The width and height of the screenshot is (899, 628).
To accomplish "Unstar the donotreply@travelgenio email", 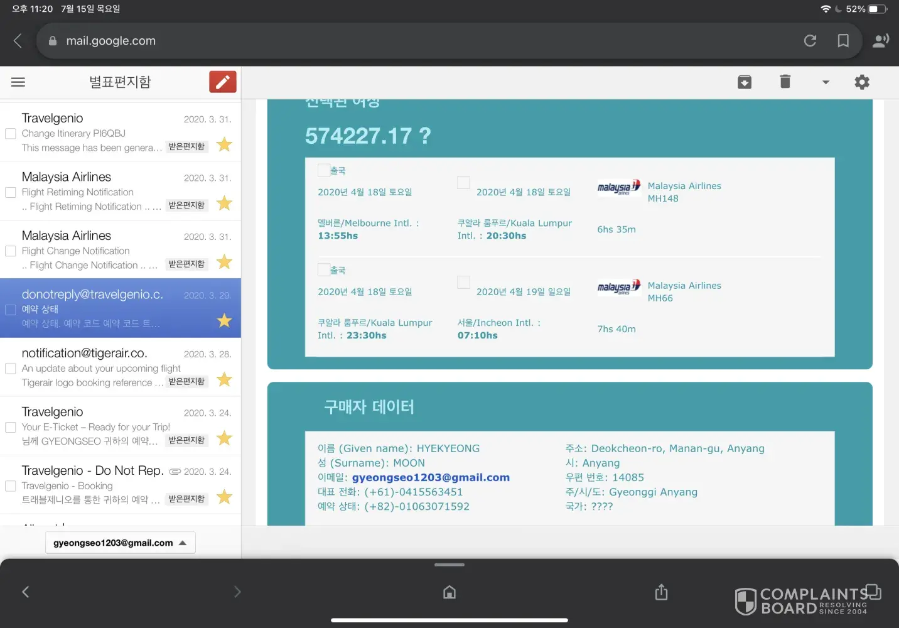I will [x=224, y=320].
